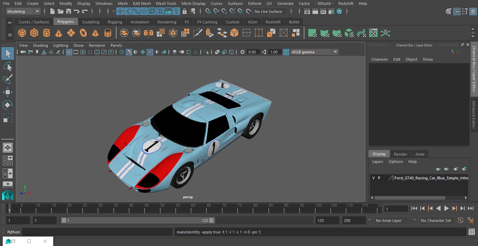Open render settings clapperboard gear icon

click(x=331, y=12)
